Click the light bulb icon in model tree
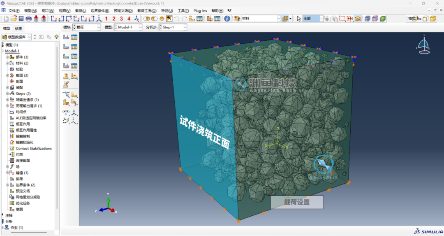The height and width of the screenshot is (236, 444). pos(57,37)
